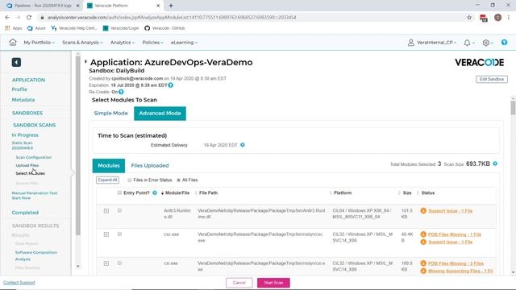Click the info icon beside Scan Size
The width and height of the screenshot is (516, 290).
pyautogui.click(x=495, y=164)
